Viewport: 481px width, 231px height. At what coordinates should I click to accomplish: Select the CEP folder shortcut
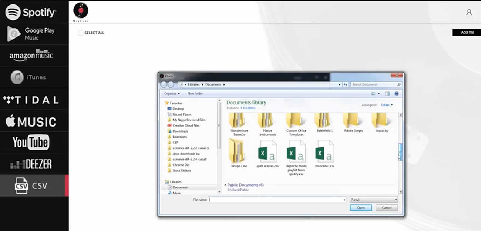(173, 142)
